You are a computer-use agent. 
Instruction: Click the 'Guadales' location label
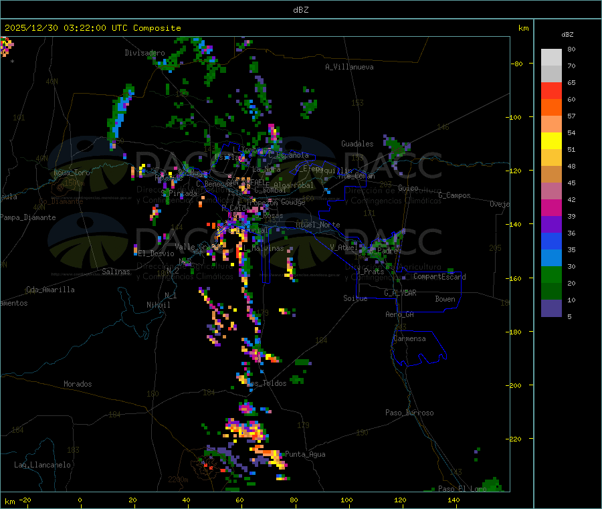point(357,144)
